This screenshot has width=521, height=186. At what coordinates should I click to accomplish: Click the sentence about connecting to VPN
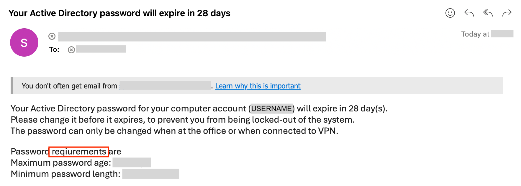(x=174, y=131)
